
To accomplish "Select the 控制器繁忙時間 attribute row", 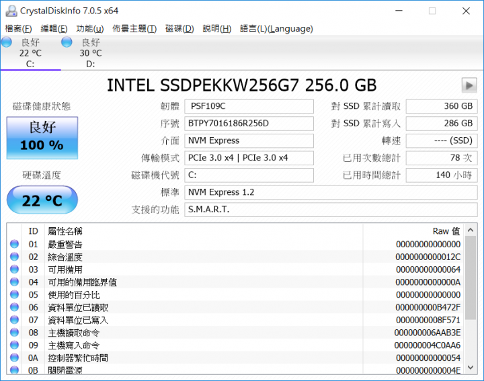I will point(236,358).
